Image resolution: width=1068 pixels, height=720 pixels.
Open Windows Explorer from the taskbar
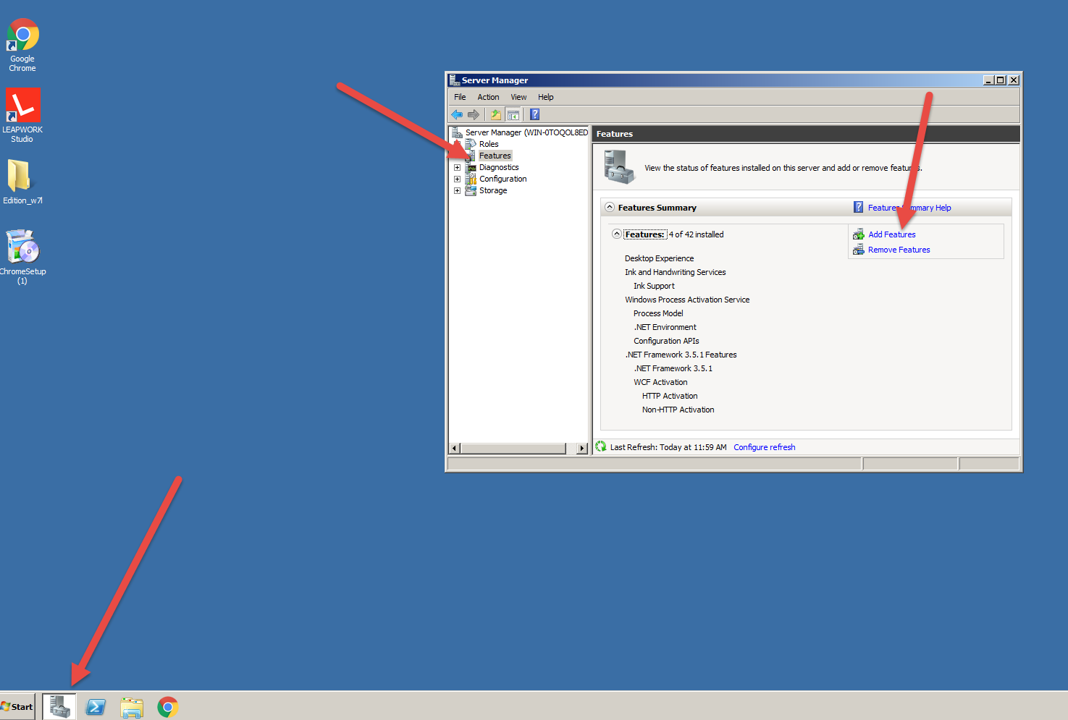click(x=132, y=707)
